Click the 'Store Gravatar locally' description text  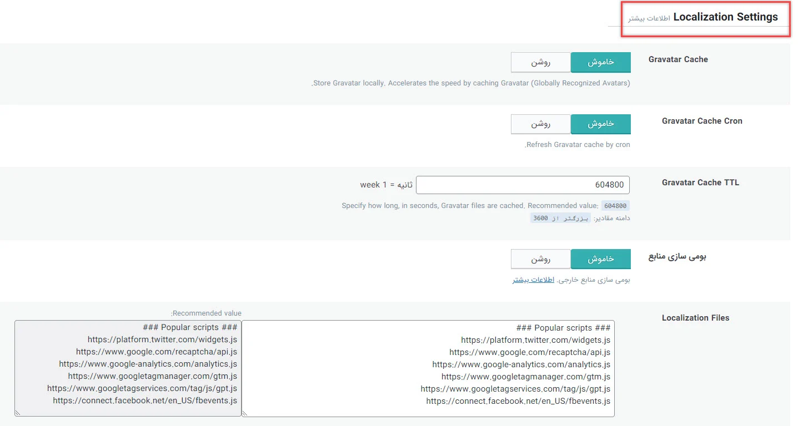coord(471,83)
